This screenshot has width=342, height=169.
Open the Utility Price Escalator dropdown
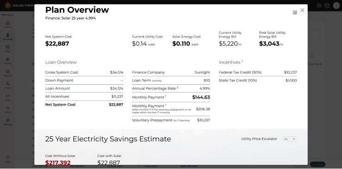point(289,139)
